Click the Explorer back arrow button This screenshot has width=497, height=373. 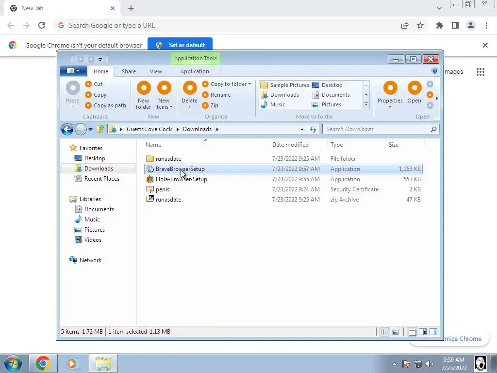[67, 129]
